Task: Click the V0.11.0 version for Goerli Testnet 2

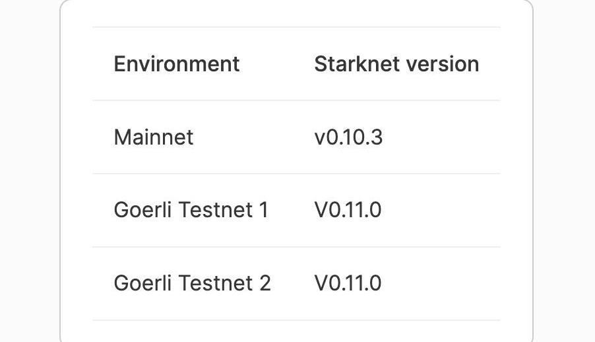Action: coord(348,283)
